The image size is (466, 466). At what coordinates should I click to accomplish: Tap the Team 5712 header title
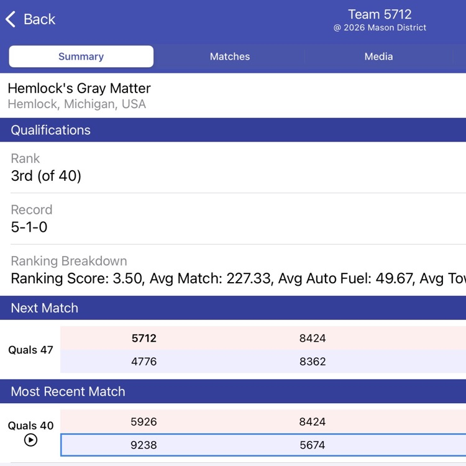pyautogui.click(x=380, y=14)
